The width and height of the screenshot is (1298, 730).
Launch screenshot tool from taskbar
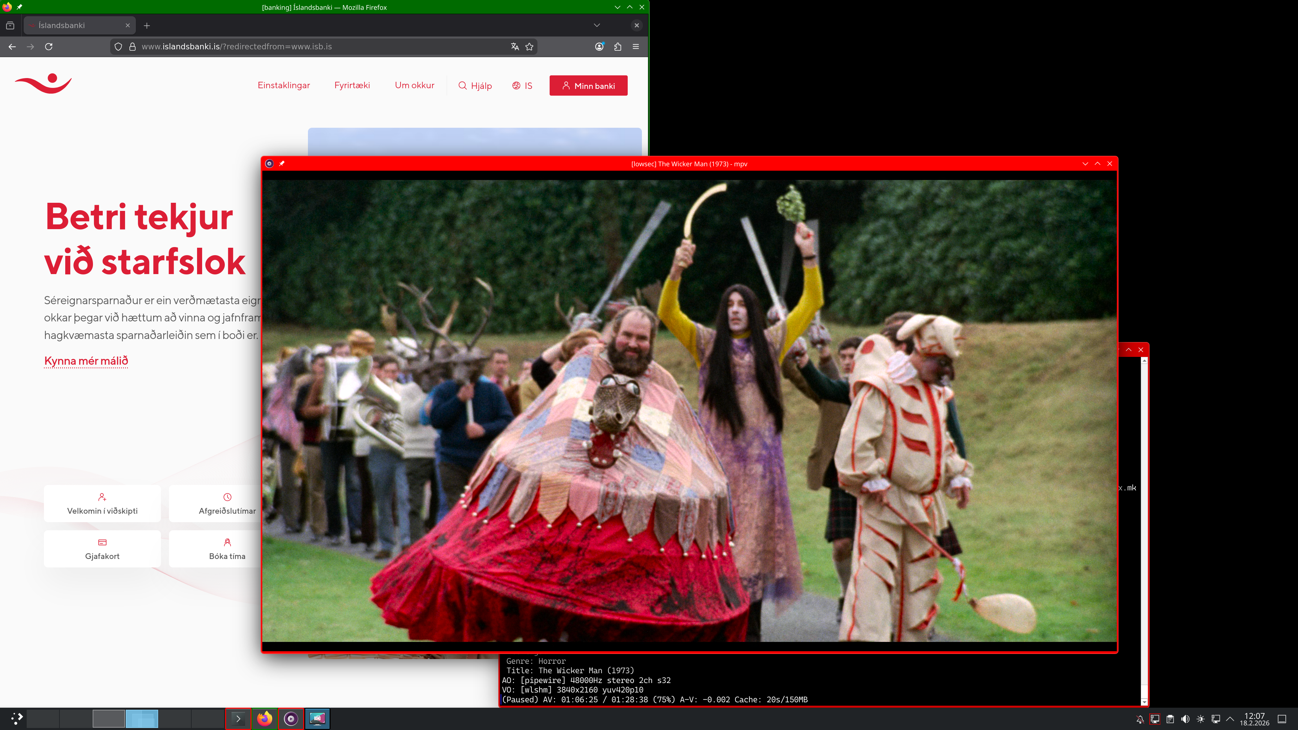317,719
